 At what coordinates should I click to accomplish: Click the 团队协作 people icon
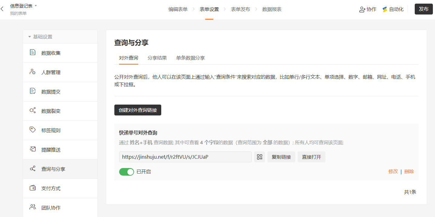point(32,207)
